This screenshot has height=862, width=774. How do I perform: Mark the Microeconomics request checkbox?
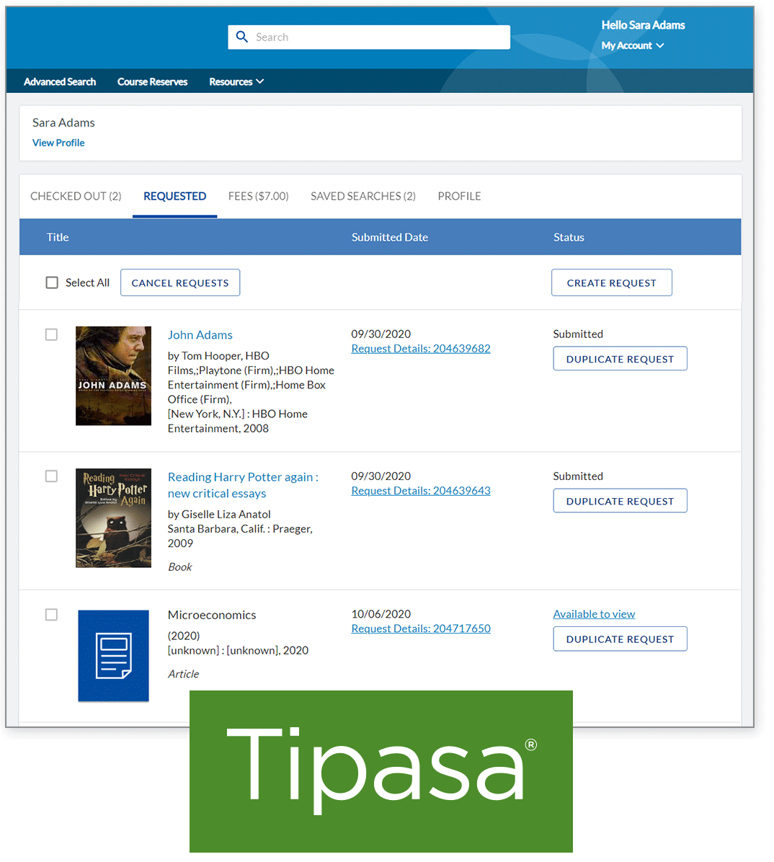click(51, 615)
